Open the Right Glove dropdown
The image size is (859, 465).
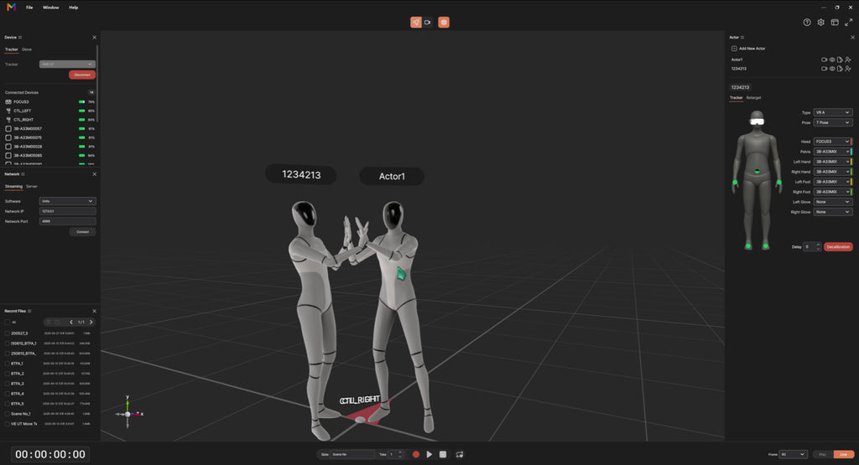(x=833, y=212)
